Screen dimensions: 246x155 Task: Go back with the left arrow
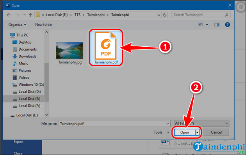9,15
